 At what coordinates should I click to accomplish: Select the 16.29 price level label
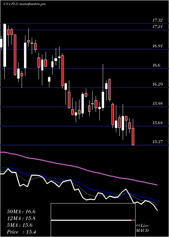(x=158, y=84)
